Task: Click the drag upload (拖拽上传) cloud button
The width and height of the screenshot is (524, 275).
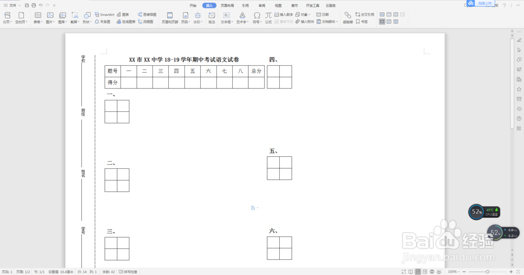Action: pyautogui.click(x=480, y=3)
